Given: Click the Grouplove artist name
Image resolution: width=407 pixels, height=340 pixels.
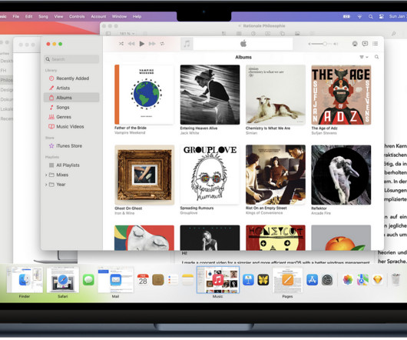Looking at the screenshot, I should pos(189,213).
